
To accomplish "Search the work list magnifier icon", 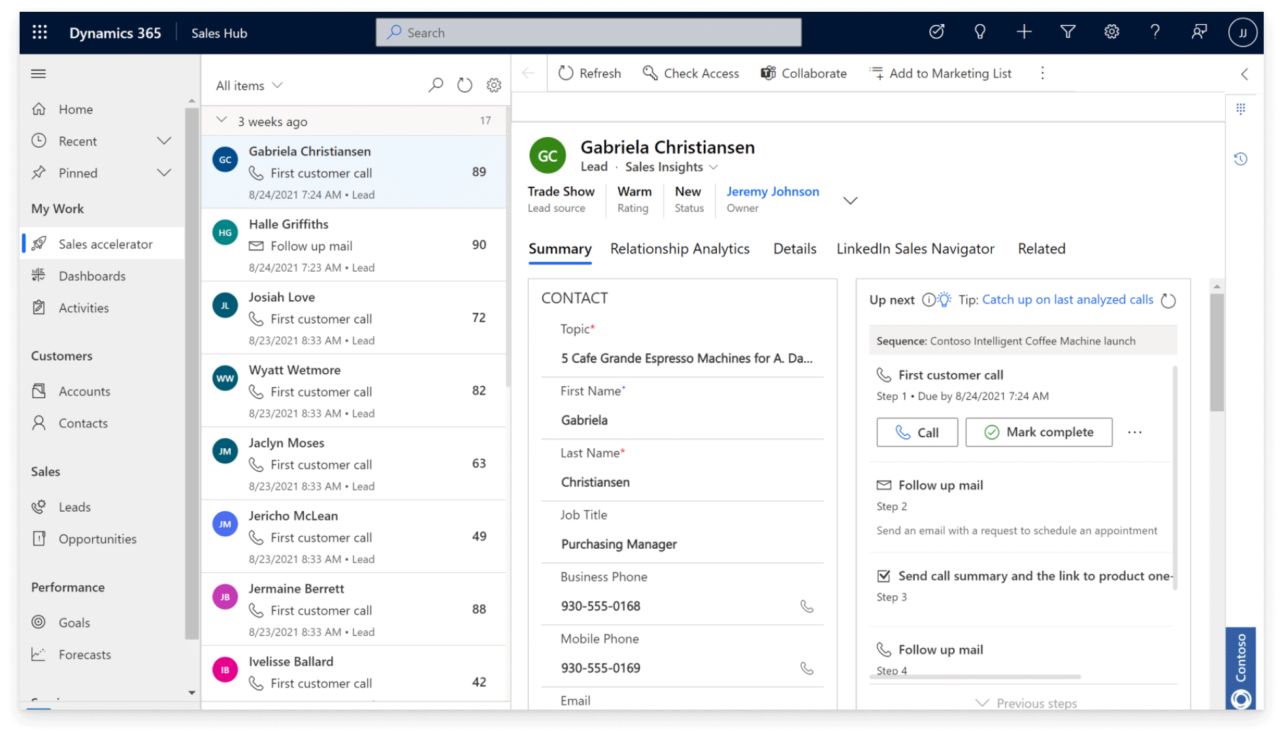I will pyautogui.click(x=435, y=85).
